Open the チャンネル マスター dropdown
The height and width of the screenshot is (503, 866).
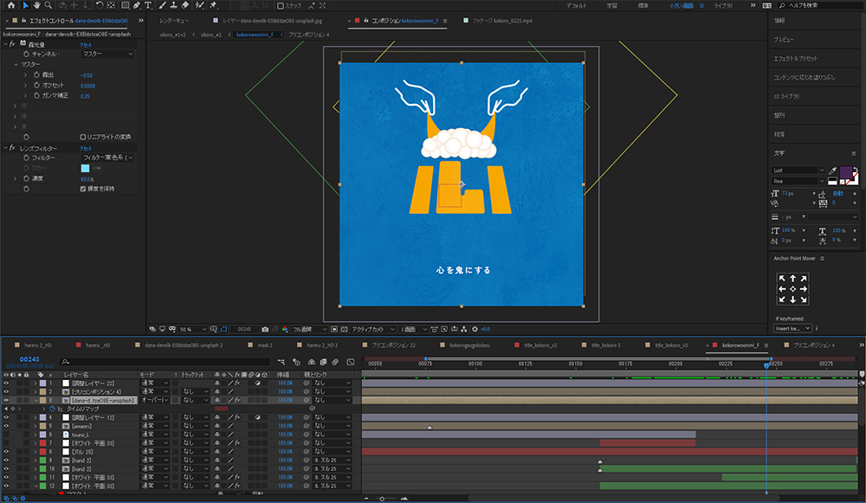(107, 54)
